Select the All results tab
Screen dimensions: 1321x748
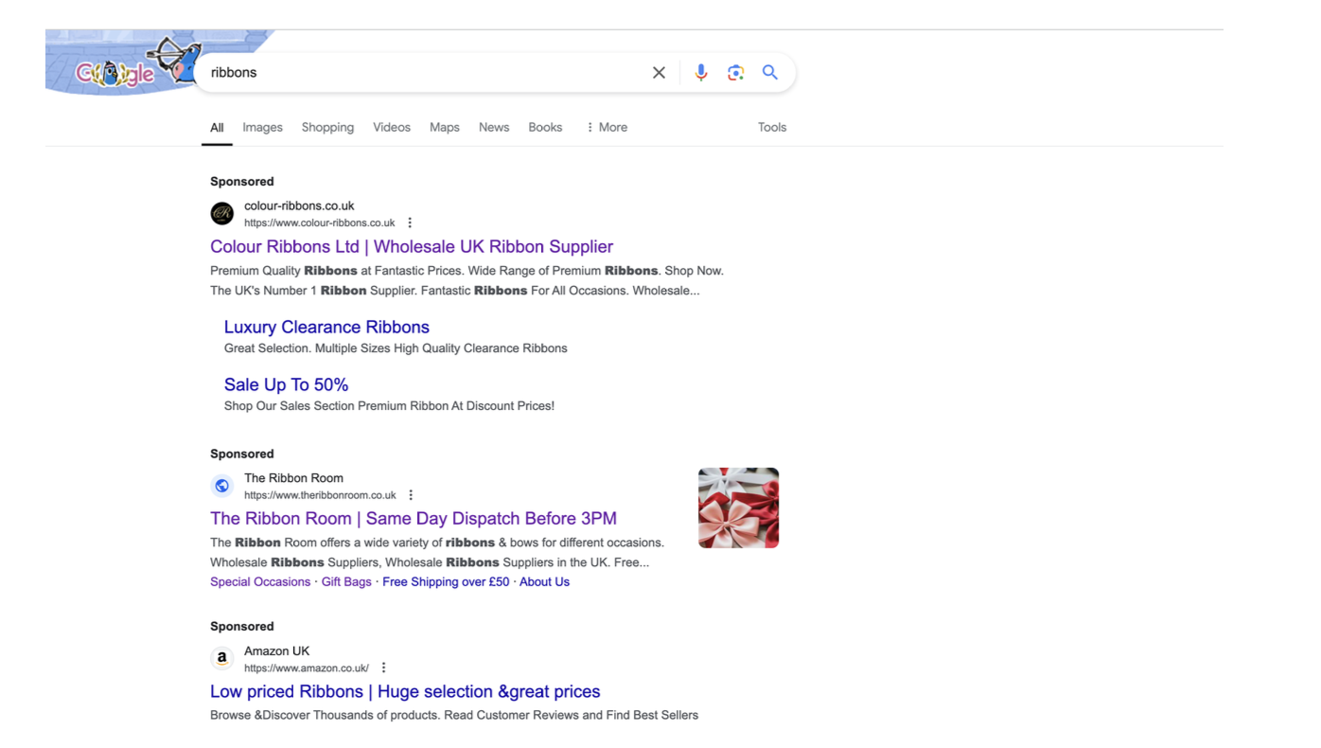click(x=217, y=128)
